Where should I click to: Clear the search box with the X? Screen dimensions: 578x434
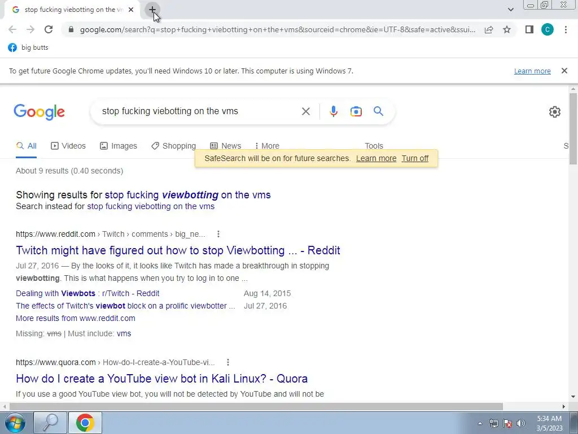305,111
